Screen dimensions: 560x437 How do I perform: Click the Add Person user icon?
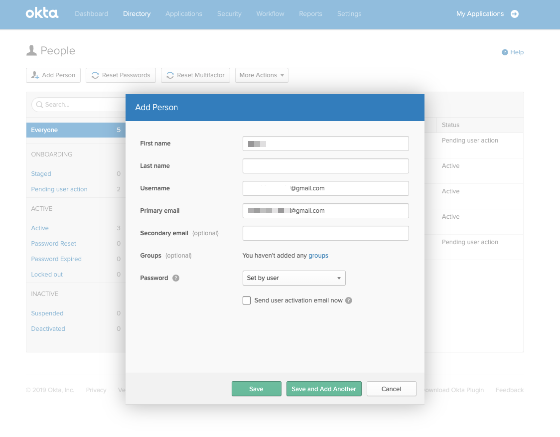tap(35, 75)
